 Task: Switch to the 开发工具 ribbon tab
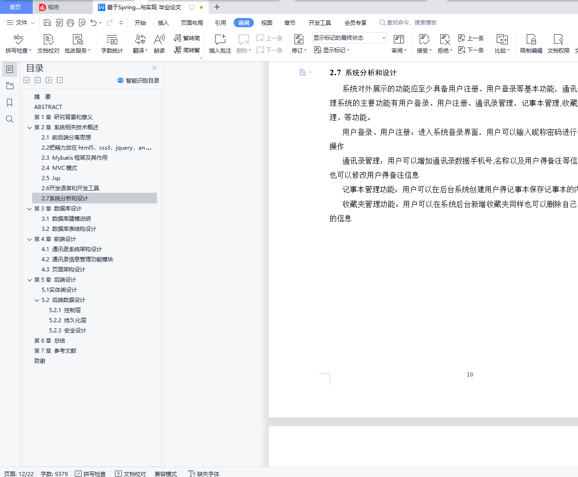320,23
